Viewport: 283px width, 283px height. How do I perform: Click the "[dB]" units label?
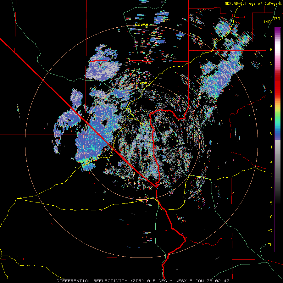(x=268, y=22)
